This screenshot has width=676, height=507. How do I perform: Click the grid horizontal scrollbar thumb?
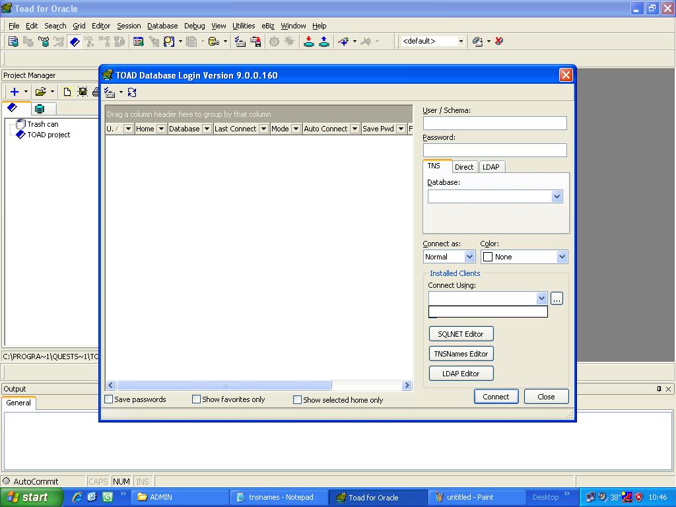(224, 385)
